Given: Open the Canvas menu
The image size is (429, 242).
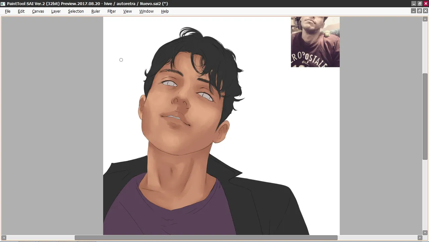Looking at the screenshot, I should [38, 11].
